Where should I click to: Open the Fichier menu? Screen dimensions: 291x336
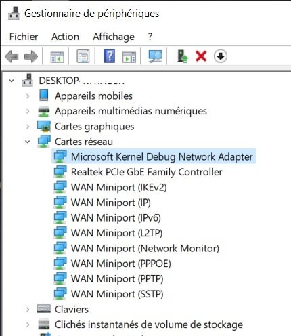[24, 37]
